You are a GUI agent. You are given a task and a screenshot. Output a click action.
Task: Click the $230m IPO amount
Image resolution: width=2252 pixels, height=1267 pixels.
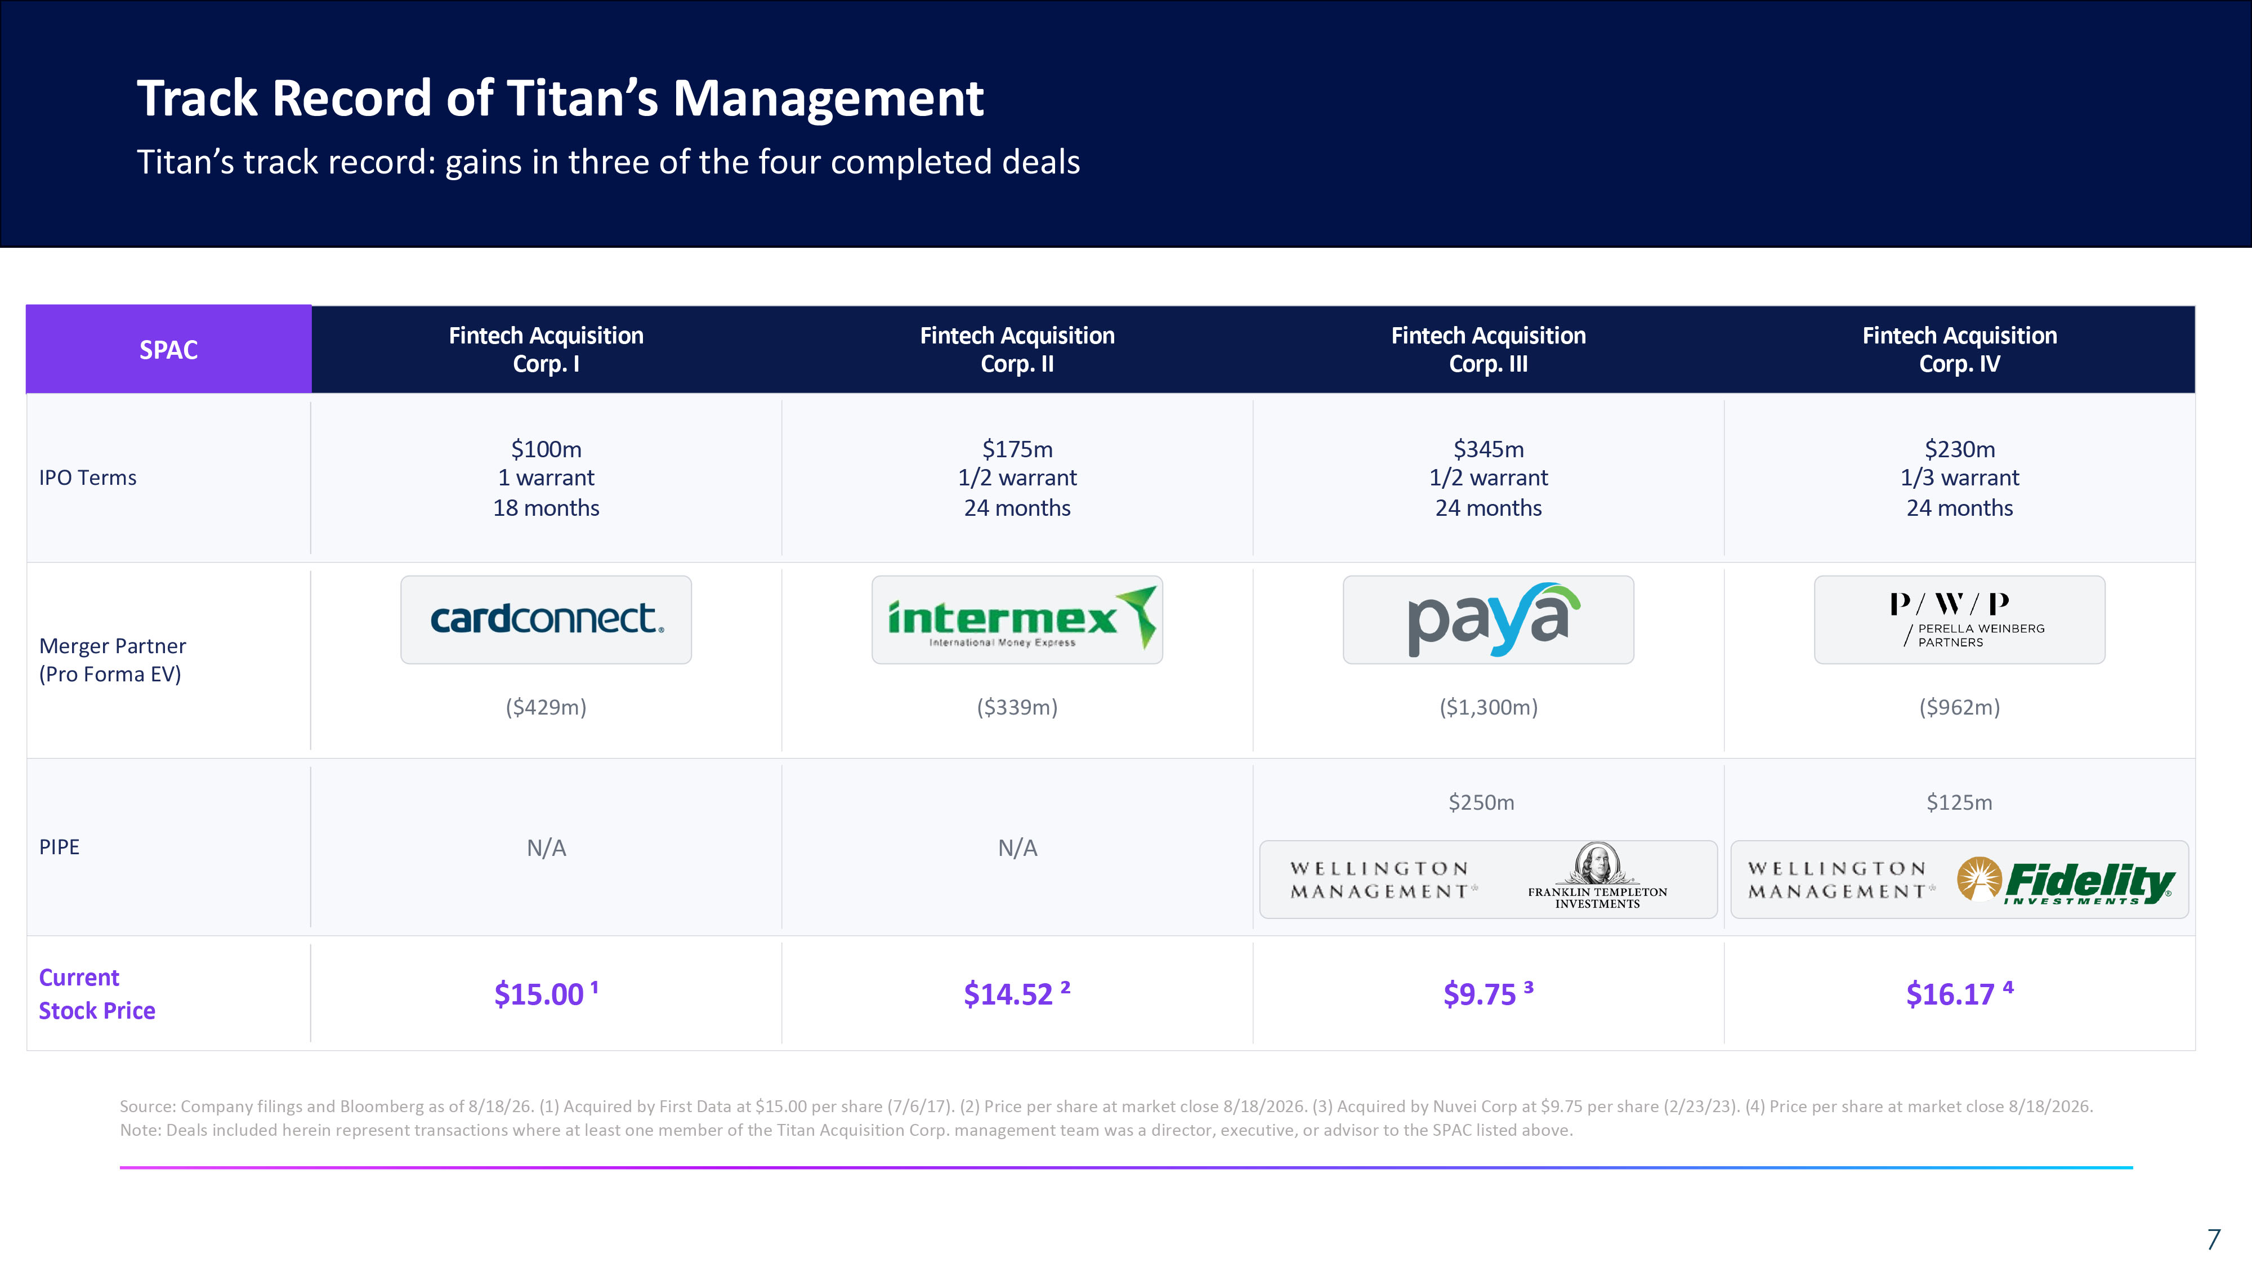[1959, 449]
